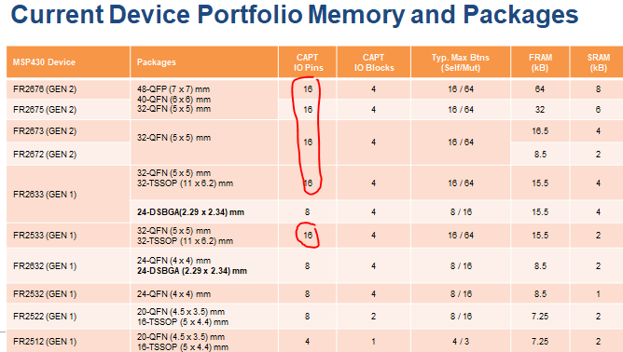Click the 'SRAM (kB)' column header
The height and width of the screenshot is (352, 623).
598,62
